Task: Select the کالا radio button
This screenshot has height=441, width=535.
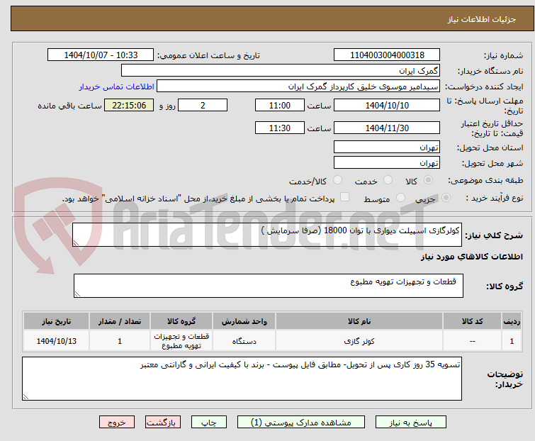Action: pyautogui.click(x=428, y=180)
